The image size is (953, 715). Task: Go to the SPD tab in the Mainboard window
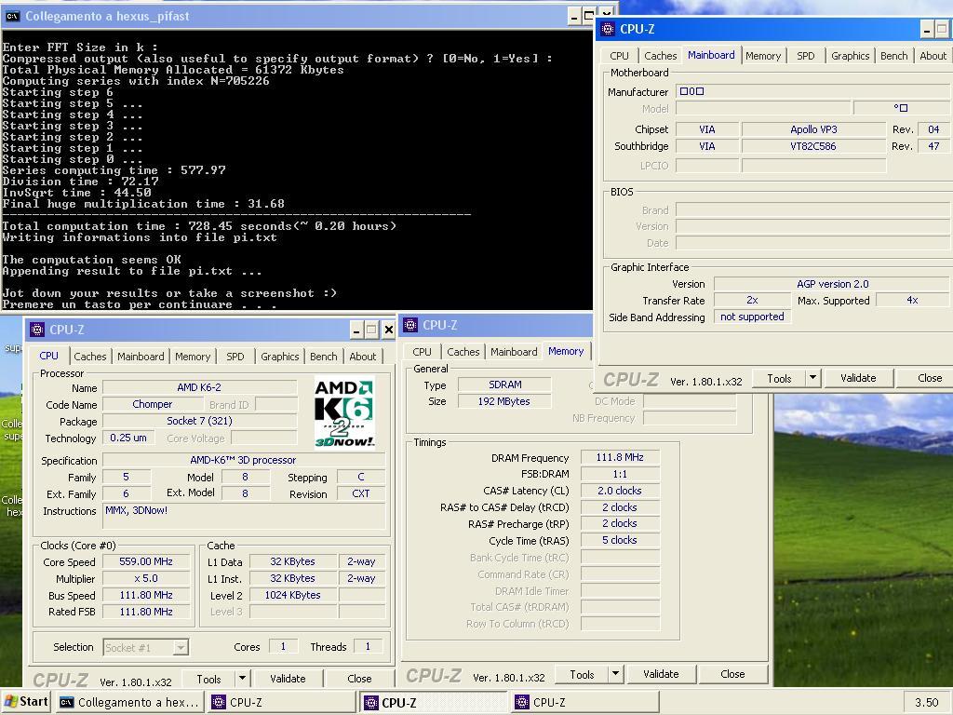click(x=806, y=55)
